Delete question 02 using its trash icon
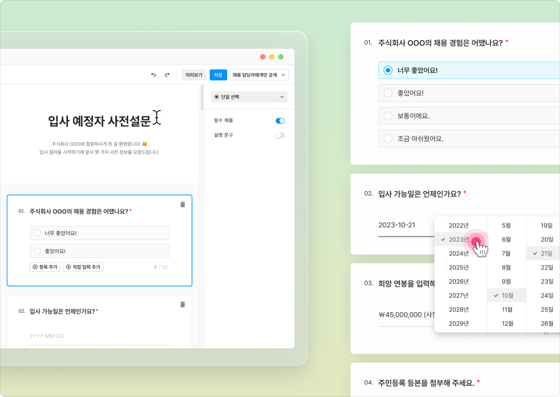Screen dimensions: 560x397 point(182,305)
